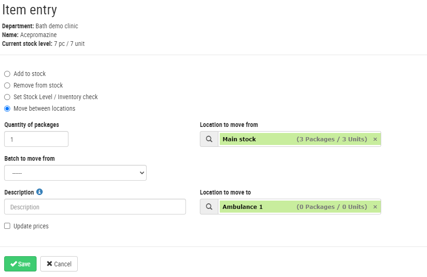Click into the Description text box
This screenshot has height=277, width=427.
[x=95, y=207]
